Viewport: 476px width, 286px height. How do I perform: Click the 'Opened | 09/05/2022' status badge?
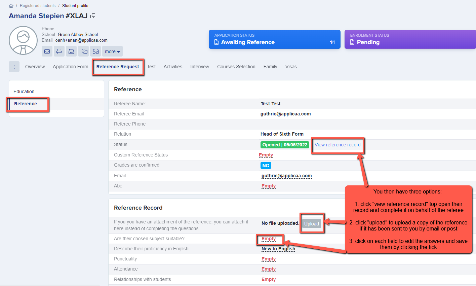pos(285,145)
